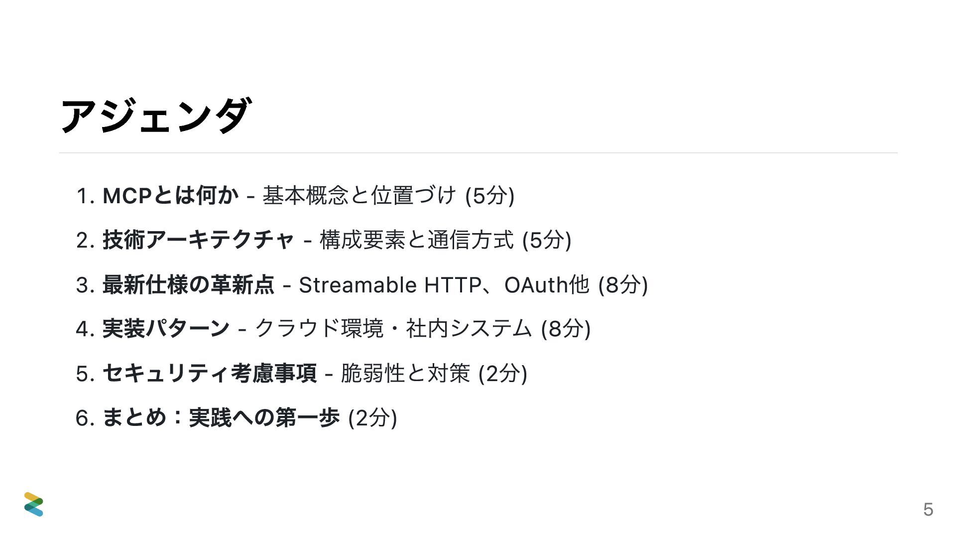Click the 社内システム text
The height and width of the screenshot is (538, 956).
pos(469,329)
